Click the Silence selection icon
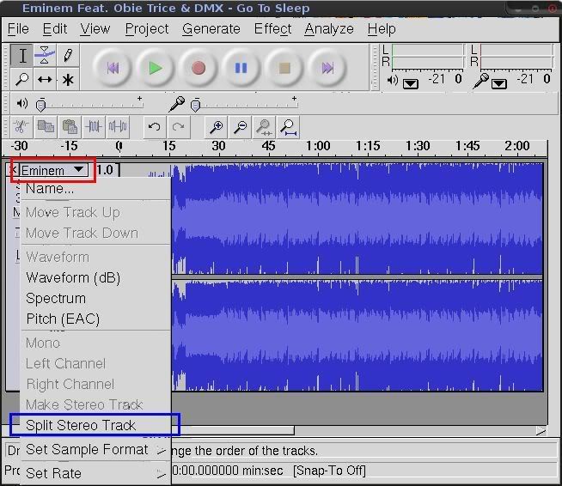Screen dimensions: 562x486 (118, 127)
